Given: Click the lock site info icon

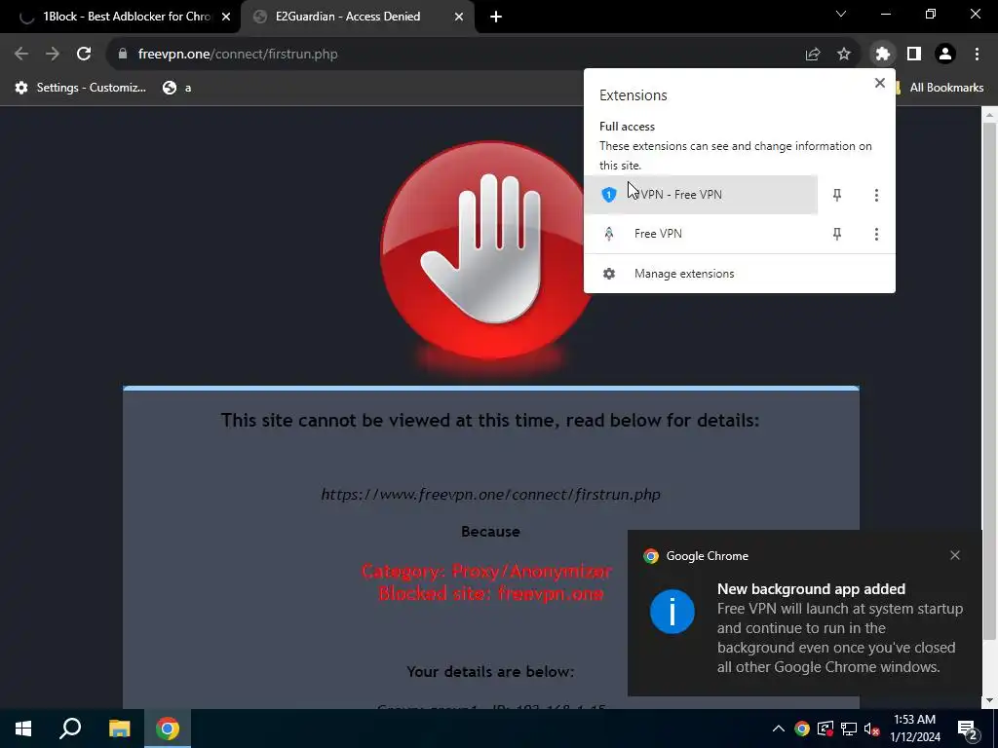Looking at the screenshot, I should 123,55.
